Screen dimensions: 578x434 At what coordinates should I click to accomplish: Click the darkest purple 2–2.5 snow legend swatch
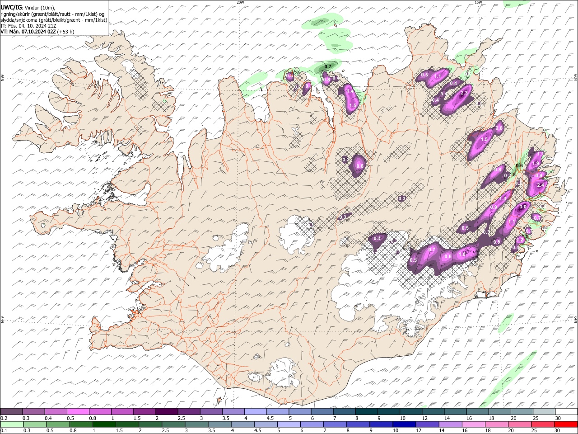167,411
